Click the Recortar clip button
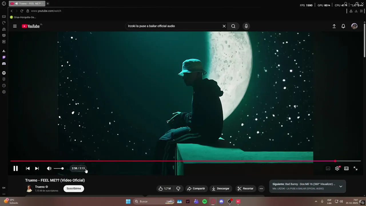Screen dimensions: 366x206 click(x=246, y=189)
